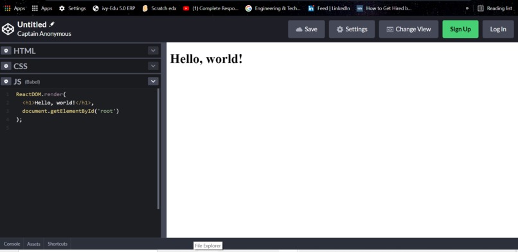This screenshot has height=252, width=518.
Task: Open the Settings bookmark
Action: pyautogui.click(x=73, y=8)
